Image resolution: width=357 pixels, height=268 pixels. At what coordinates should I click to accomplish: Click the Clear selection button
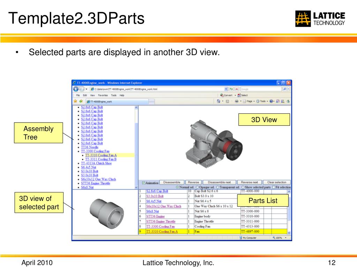point(277,182)
